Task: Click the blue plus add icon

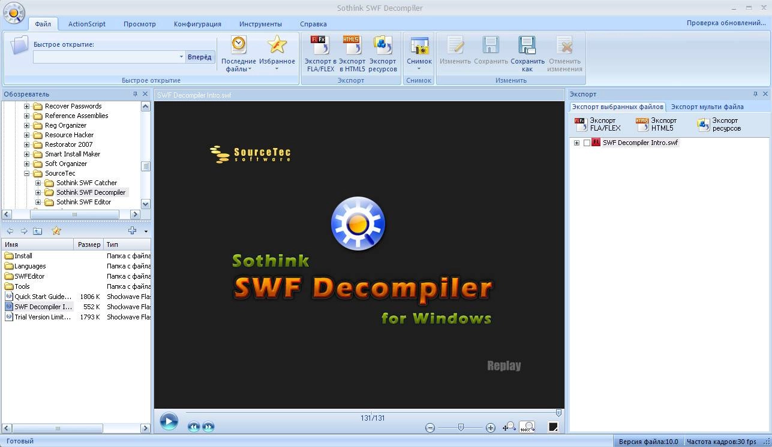Action: tap(133, 231)
